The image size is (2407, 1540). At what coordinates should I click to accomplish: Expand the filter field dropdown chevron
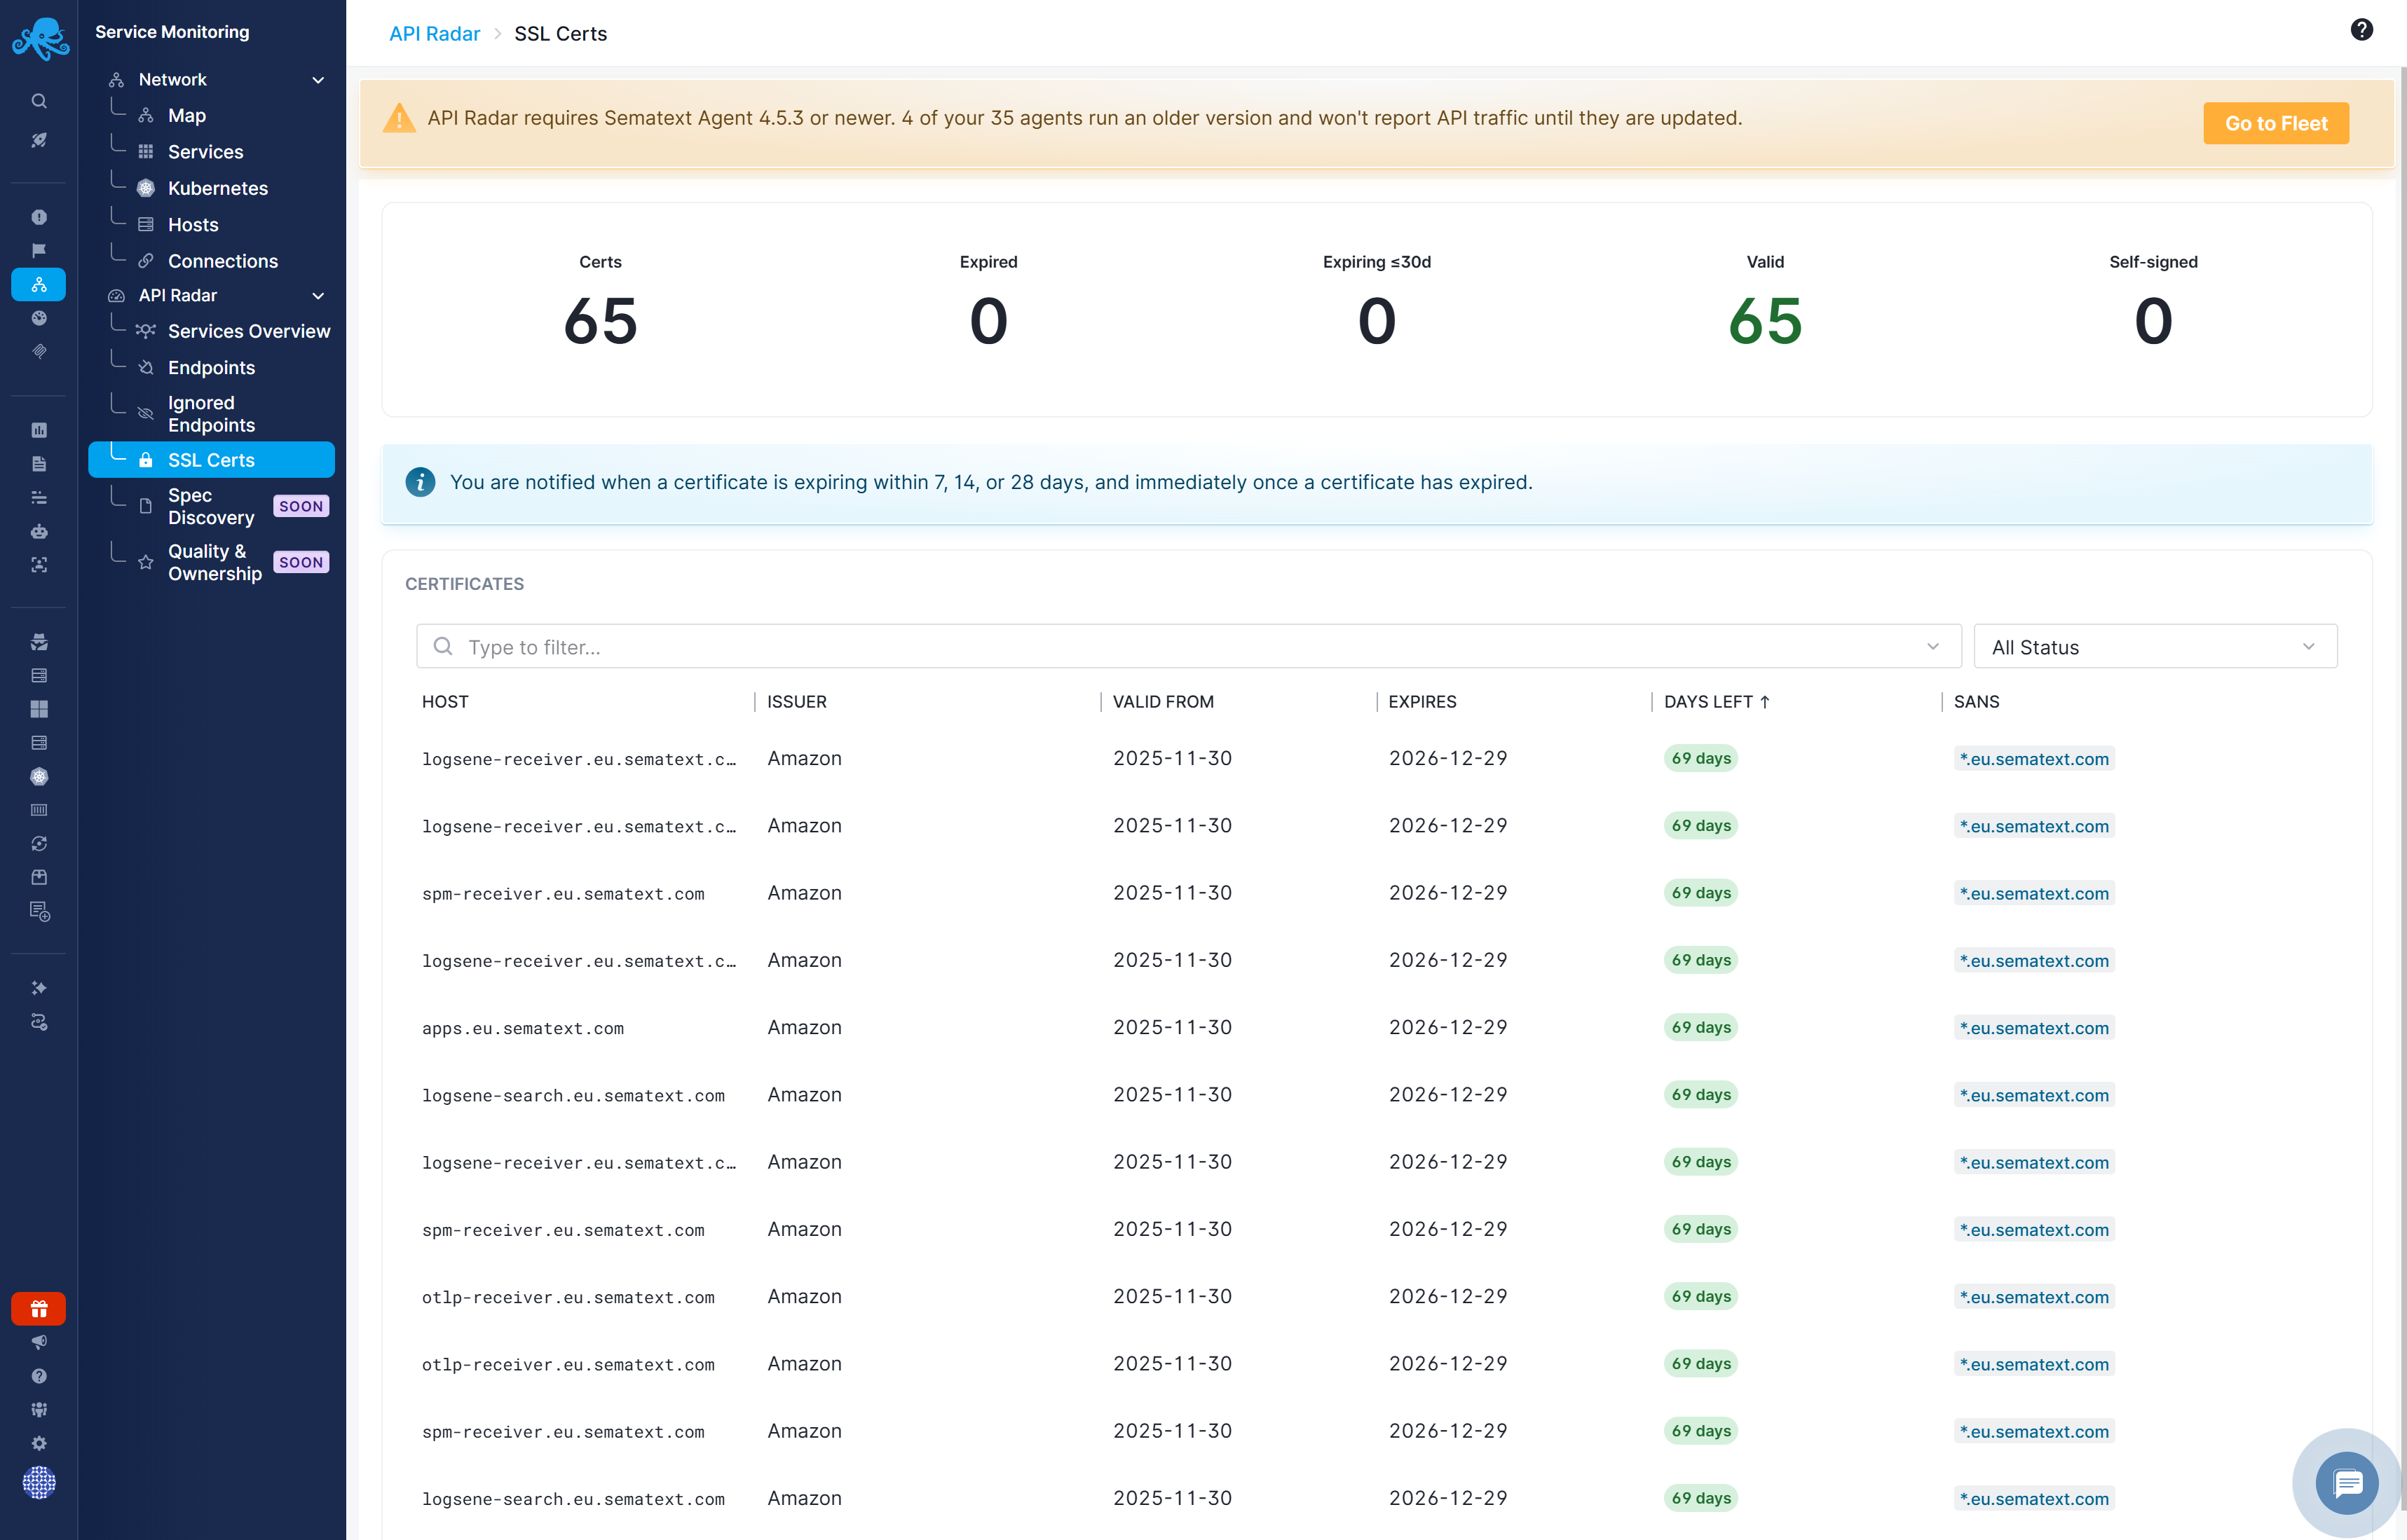[1932, 647]
